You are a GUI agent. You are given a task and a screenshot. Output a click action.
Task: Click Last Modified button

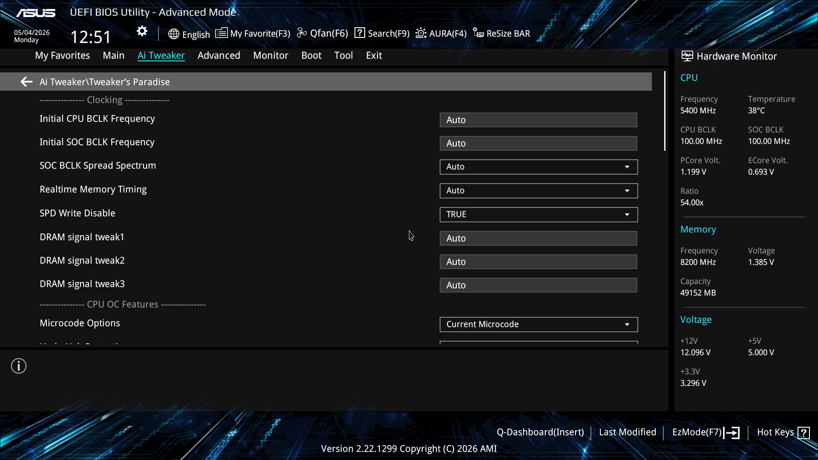(627, 432)
